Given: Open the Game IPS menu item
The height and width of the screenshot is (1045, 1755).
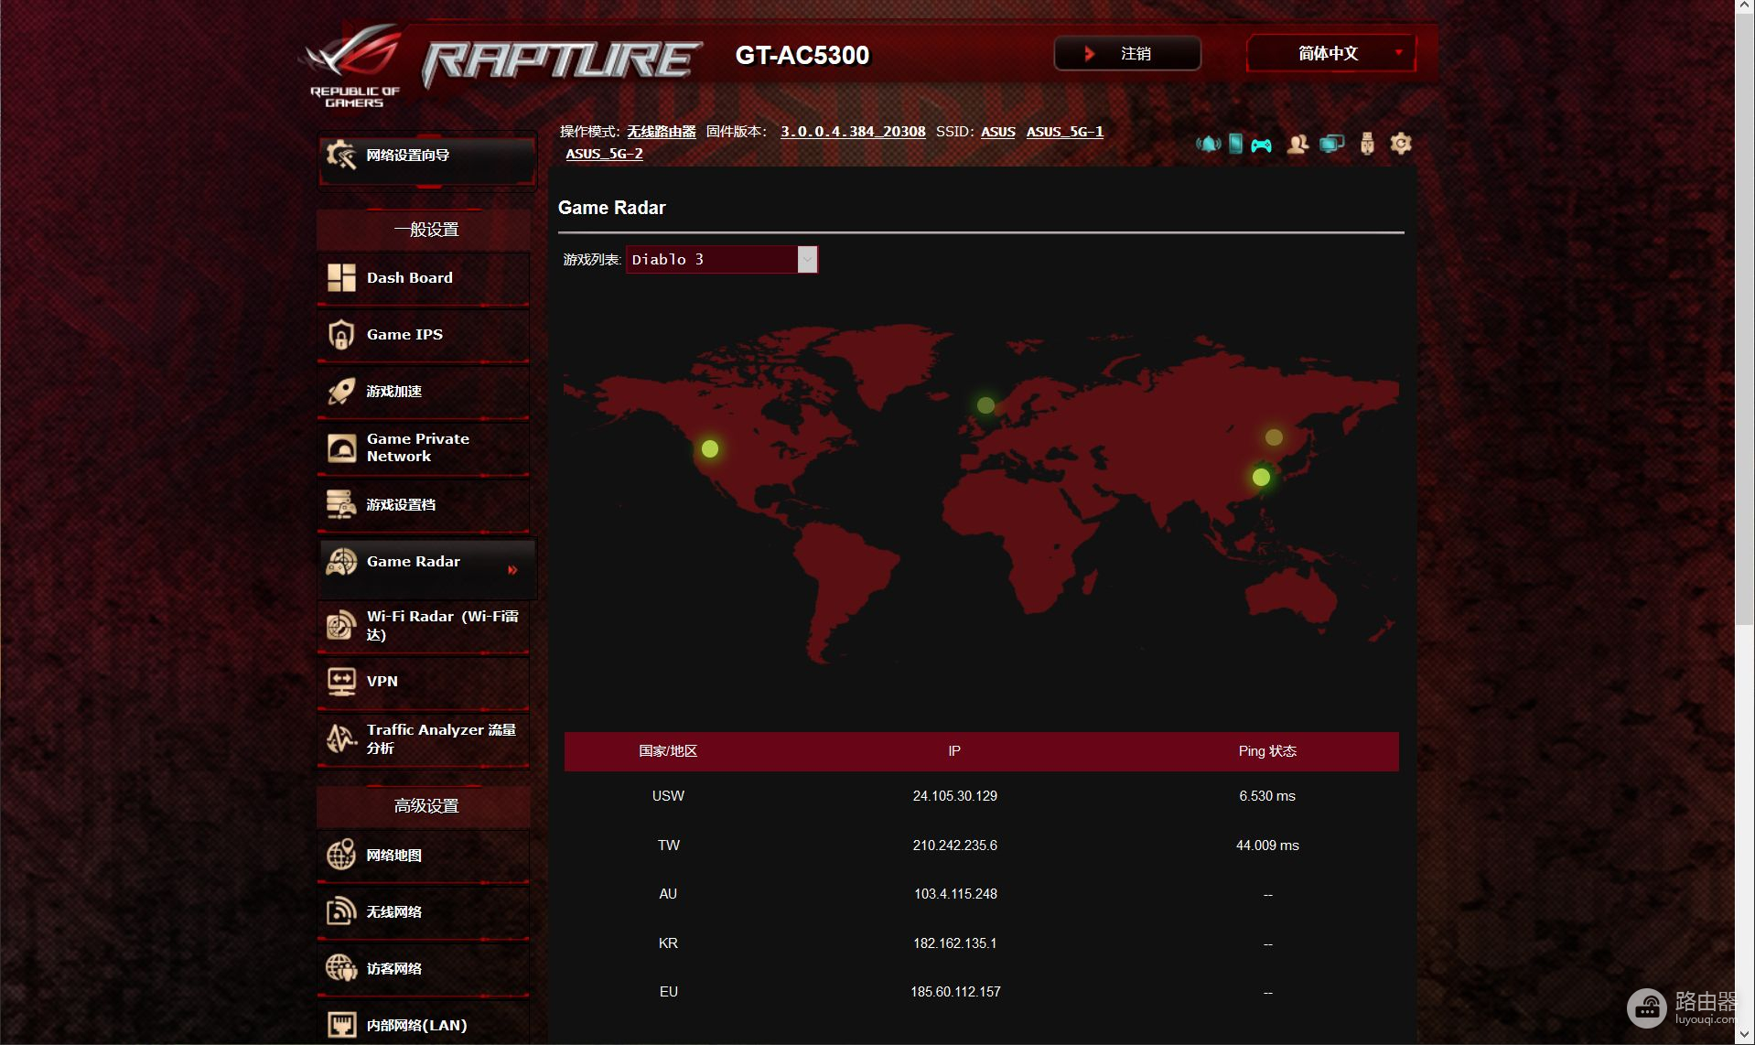Looking at the screenshot, I should [x=424, y=335].
